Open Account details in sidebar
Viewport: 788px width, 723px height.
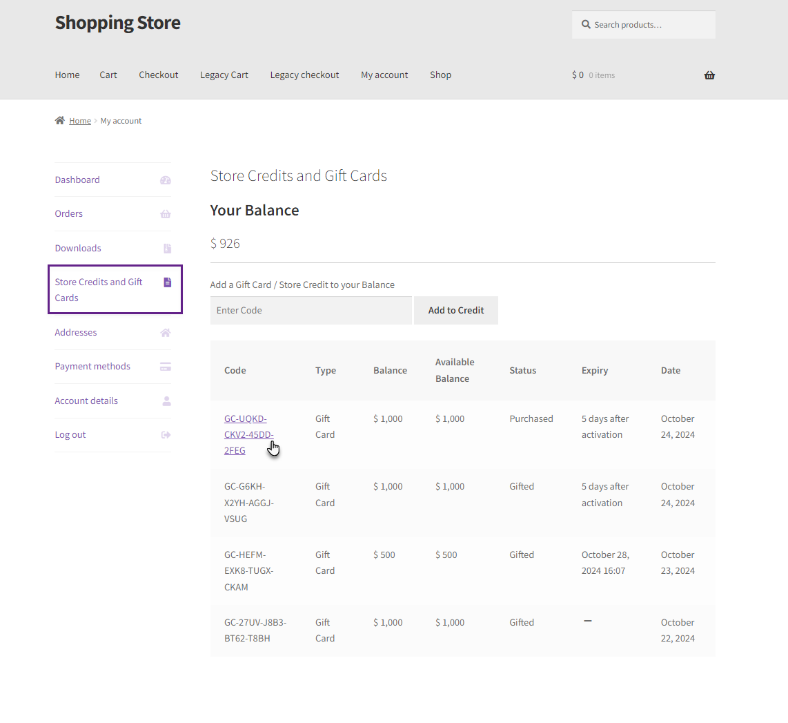86,401
